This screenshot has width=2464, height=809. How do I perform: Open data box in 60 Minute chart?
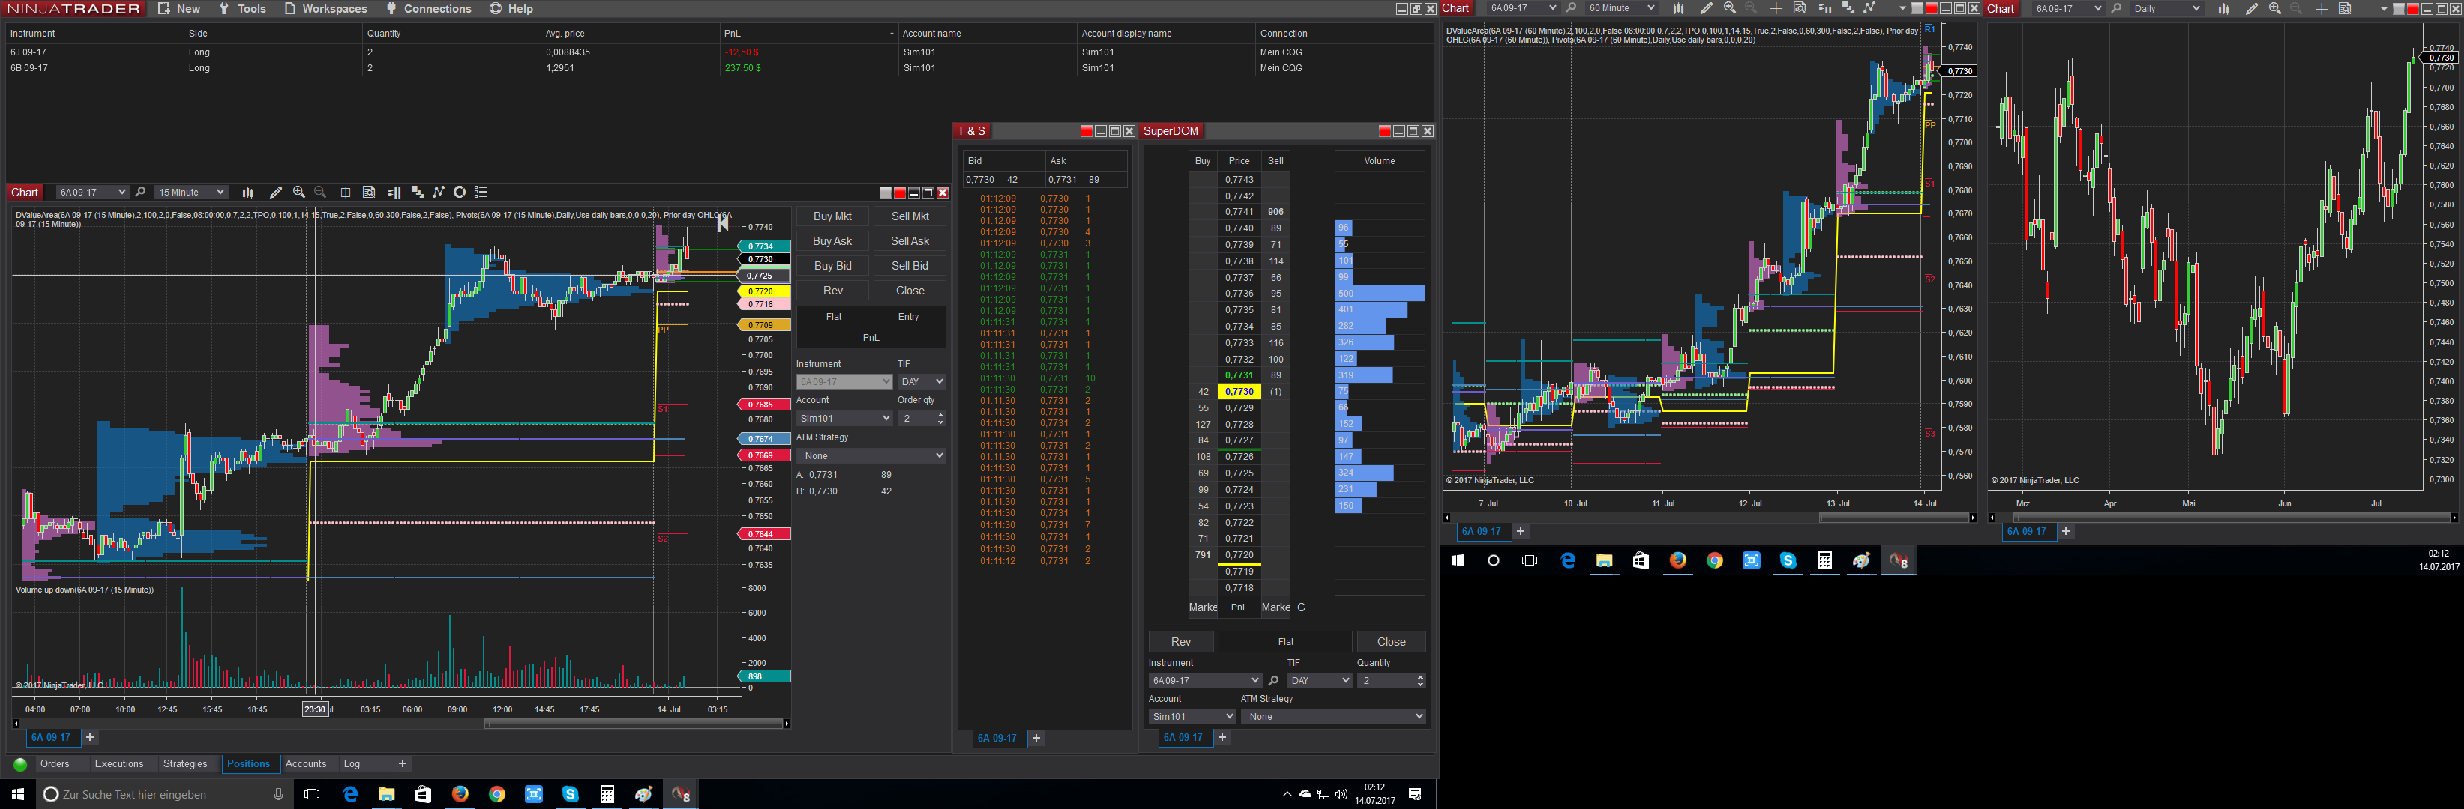click(1799, 8)
